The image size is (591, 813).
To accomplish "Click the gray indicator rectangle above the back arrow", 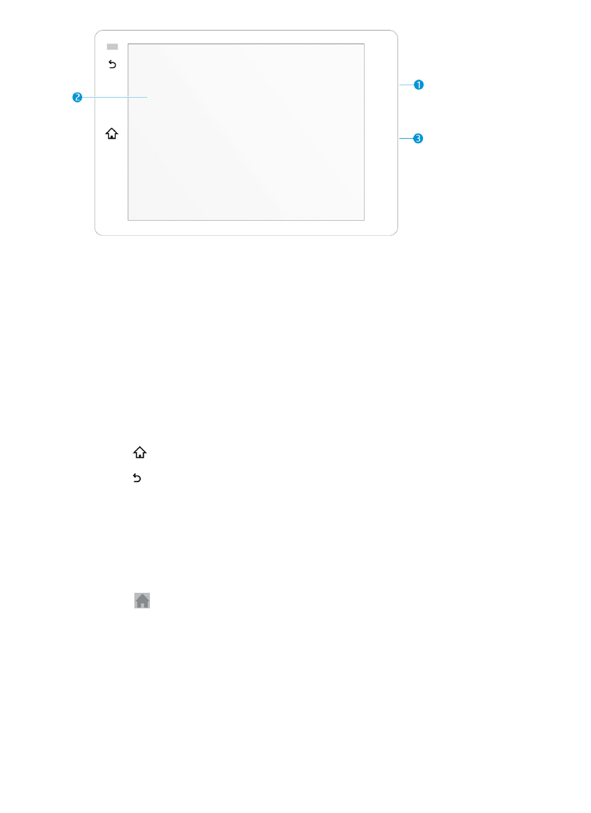I will 112,47.
